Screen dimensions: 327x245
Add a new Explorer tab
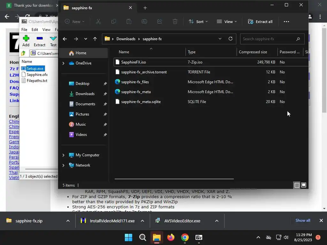pos(145,8)
